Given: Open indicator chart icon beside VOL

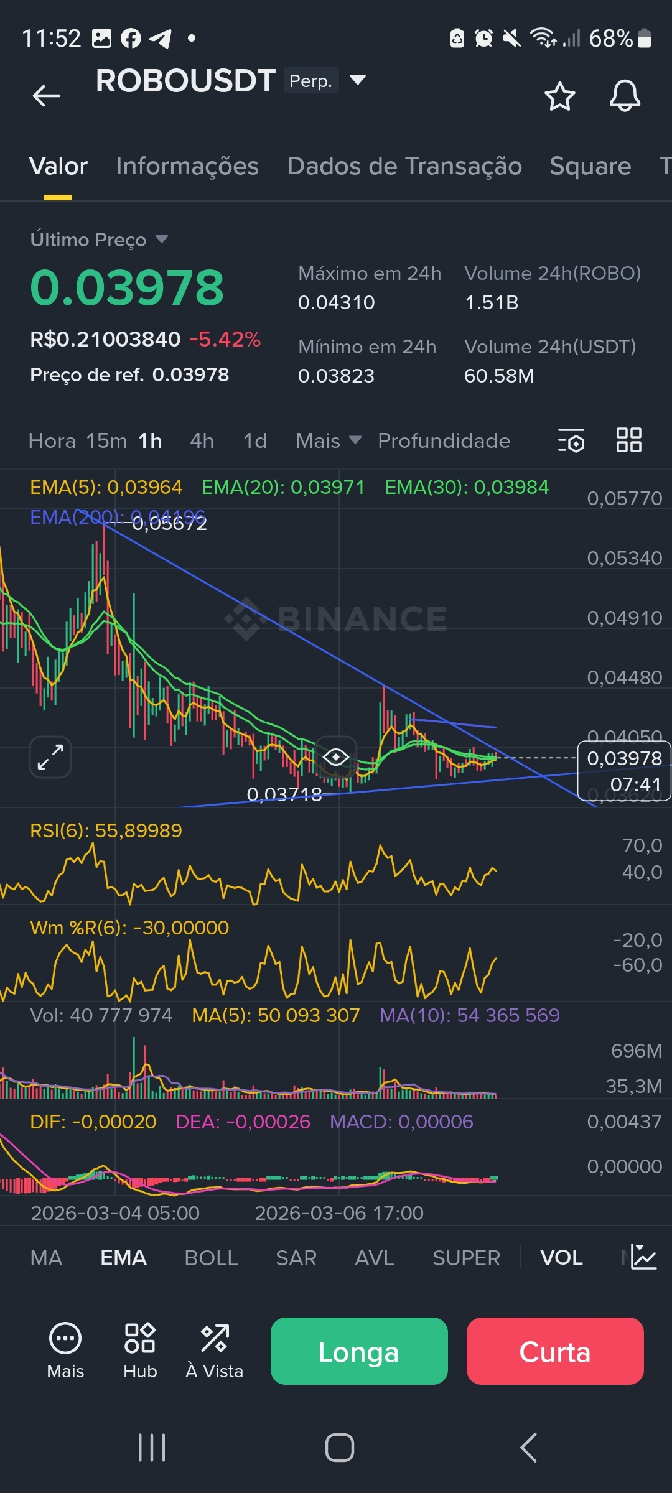Looking at the screenshot, I should [643, 1257].
